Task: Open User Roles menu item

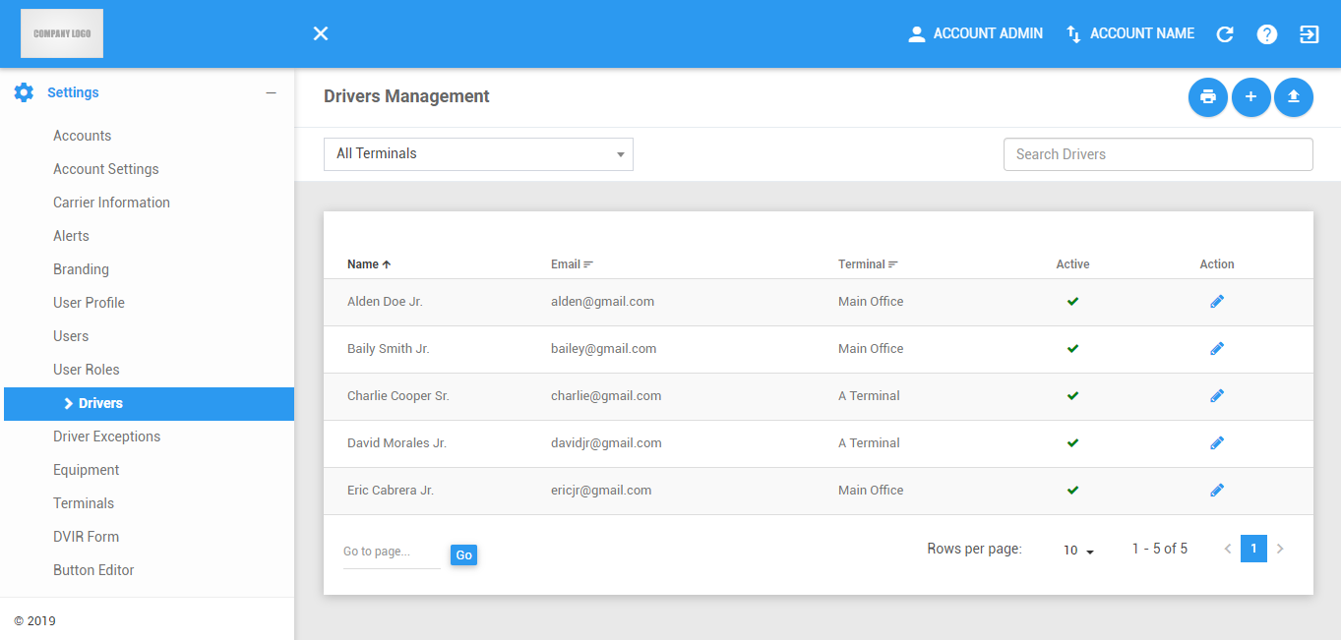Action: [87, 370]
